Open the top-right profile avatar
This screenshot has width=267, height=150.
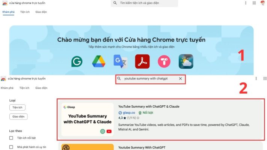pyautogui.click(x=263, y=3)
